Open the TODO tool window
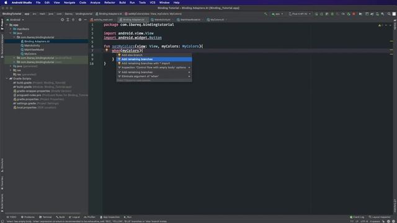Image resolution: width=397 pixels, height=223 pixels. click(11, 217)
